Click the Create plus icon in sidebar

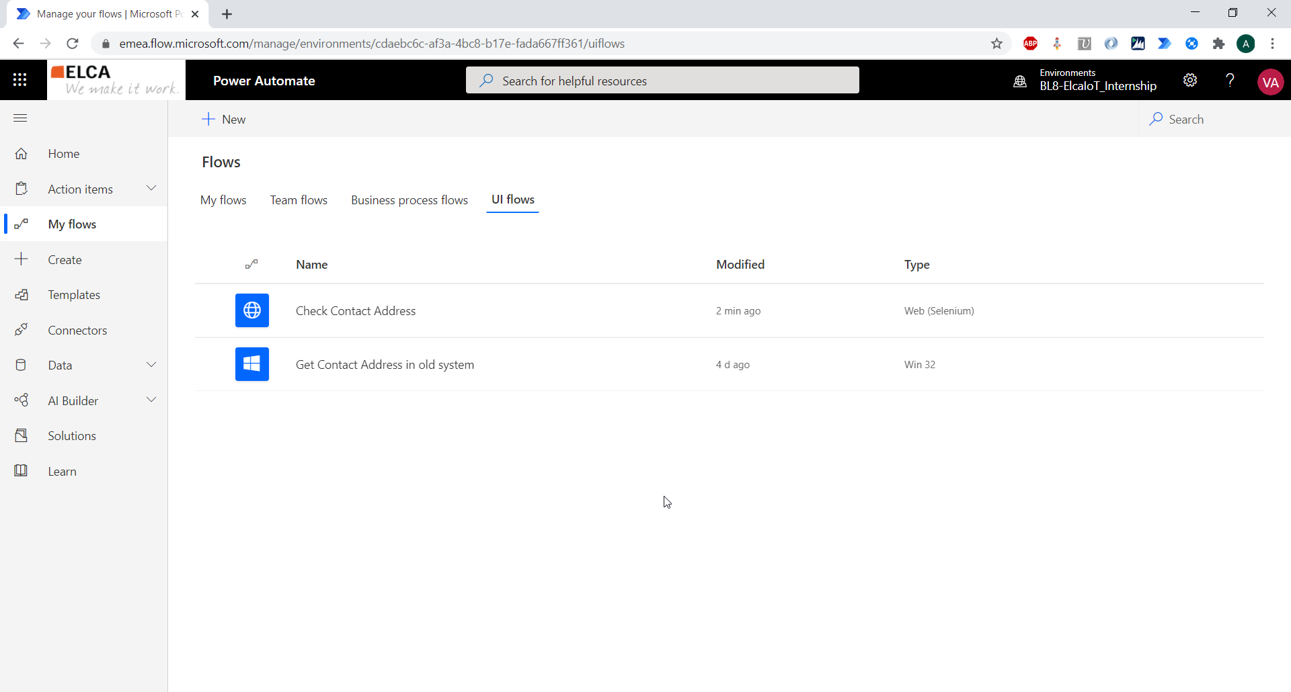(22, 259)
